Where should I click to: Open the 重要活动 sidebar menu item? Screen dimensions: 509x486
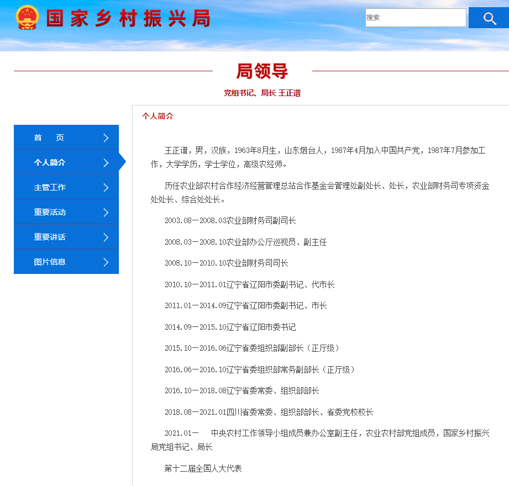[x=66, y=212]
